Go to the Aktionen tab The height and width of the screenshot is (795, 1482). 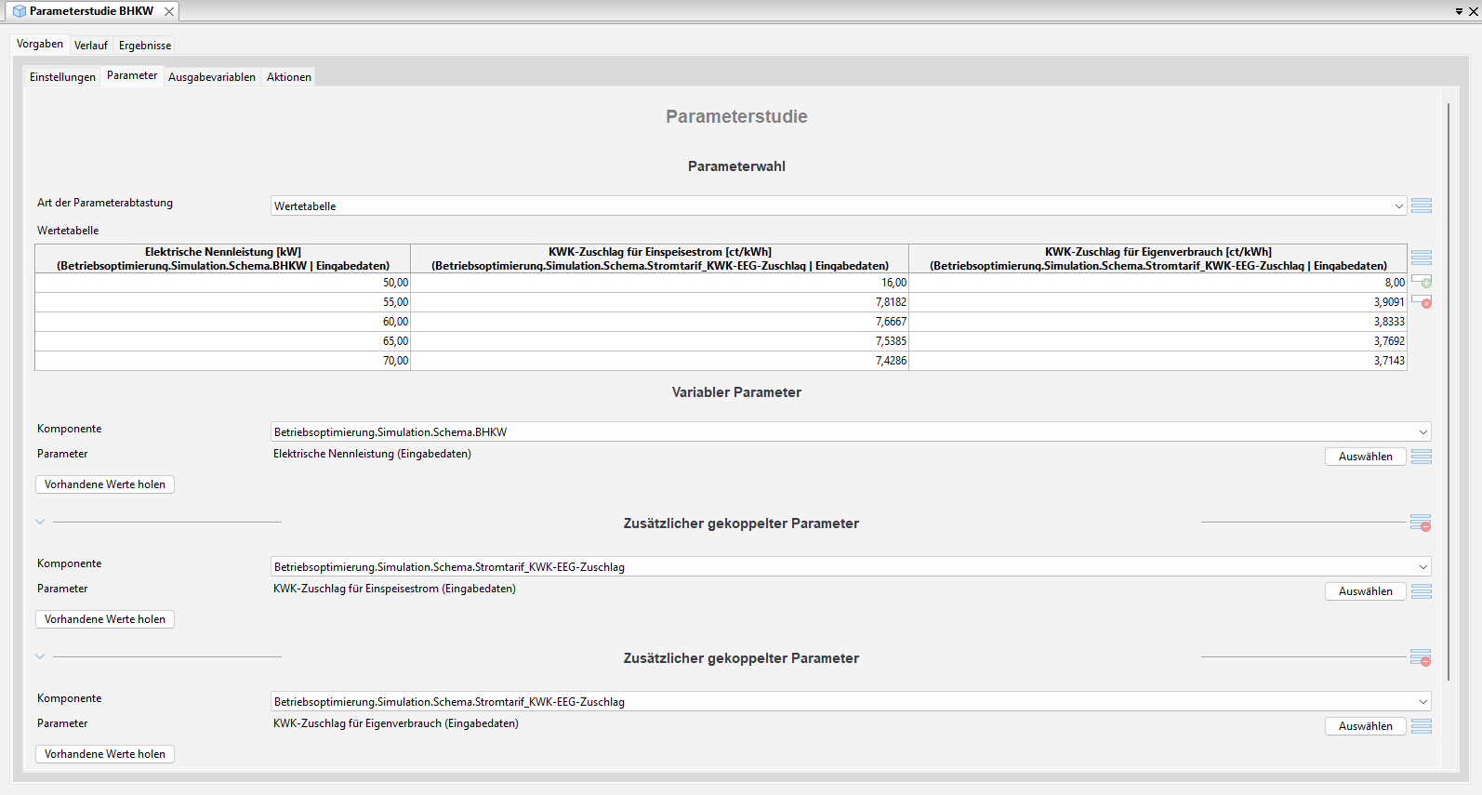[x=289, y=77]
